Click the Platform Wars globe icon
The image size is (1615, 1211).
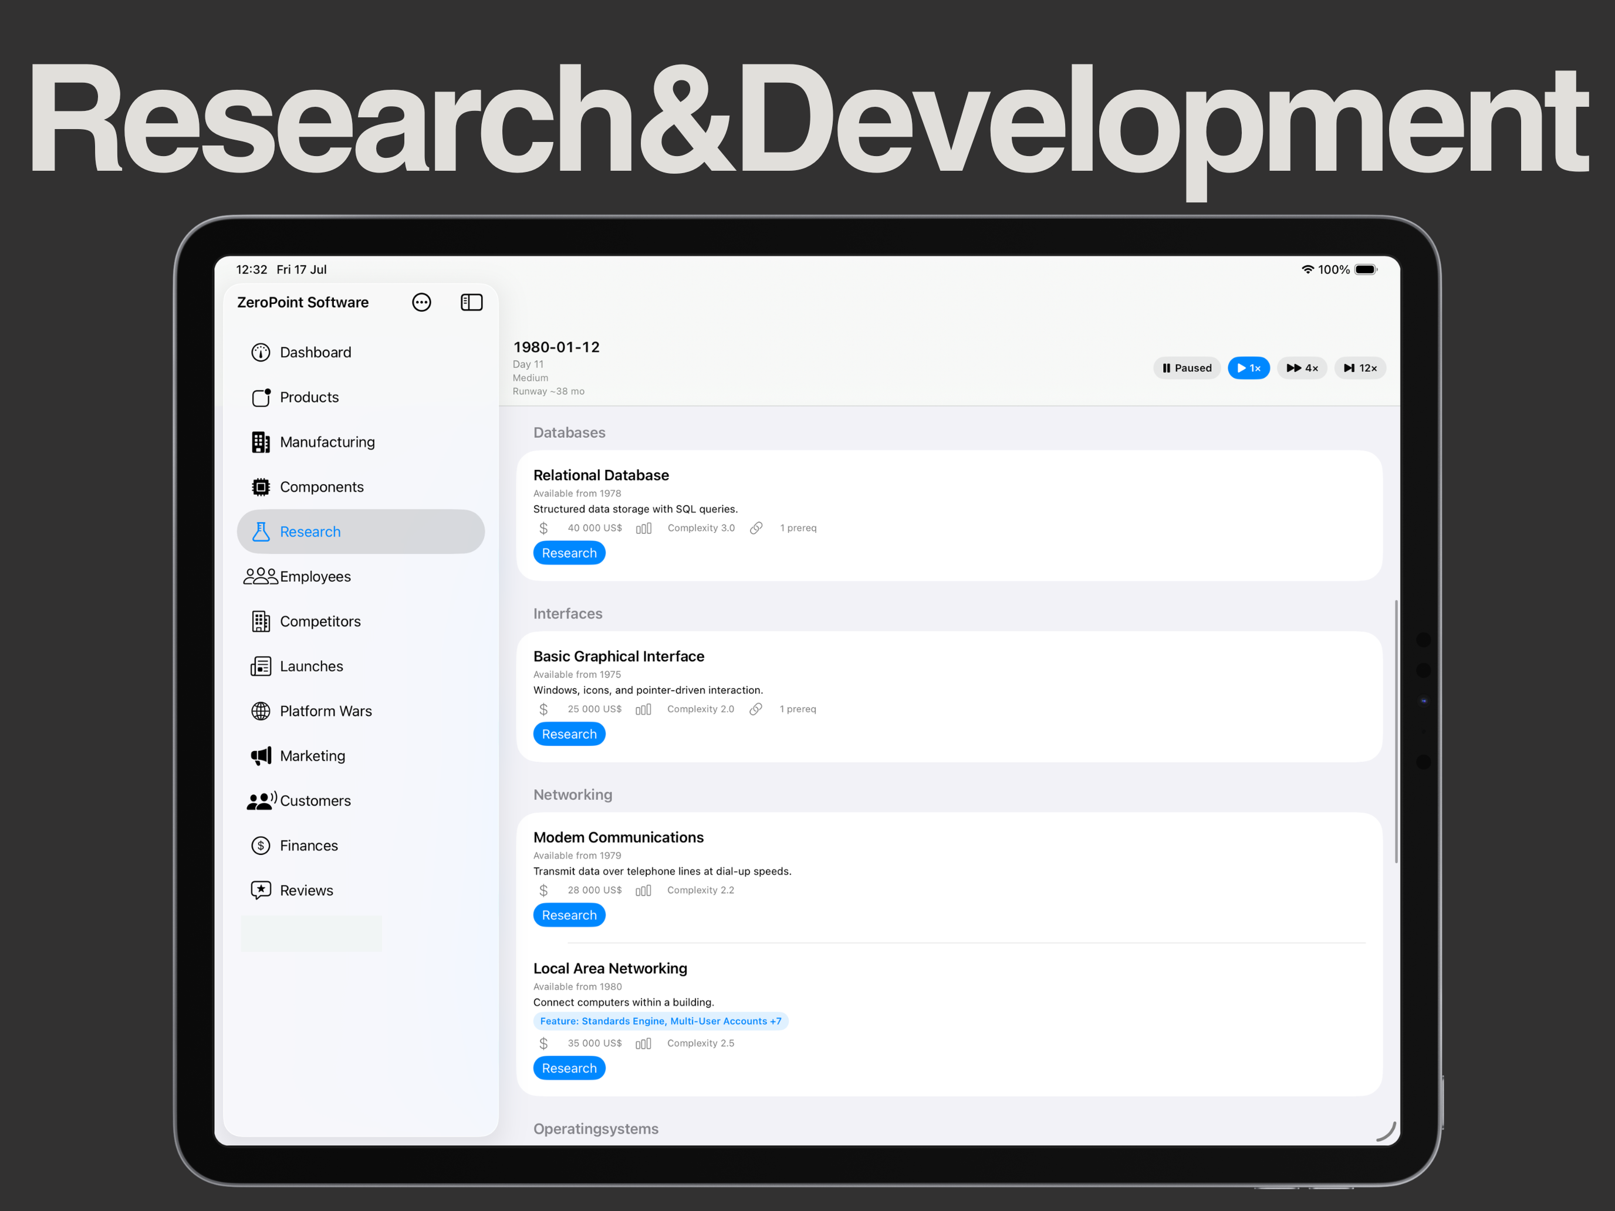[x=261, y=711]
